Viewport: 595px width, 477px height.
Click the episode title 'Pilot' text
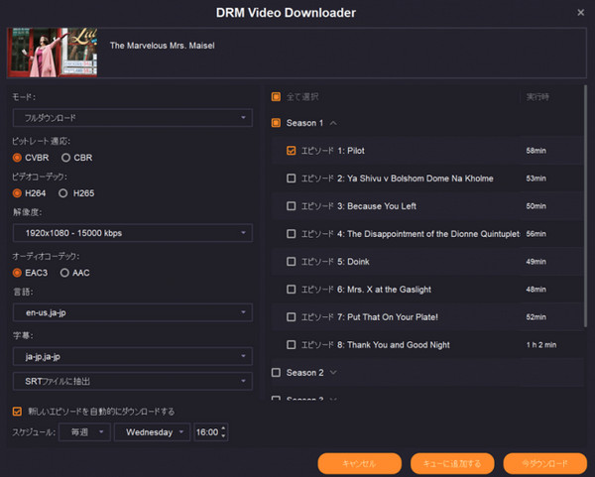click(x=356, y=151)
